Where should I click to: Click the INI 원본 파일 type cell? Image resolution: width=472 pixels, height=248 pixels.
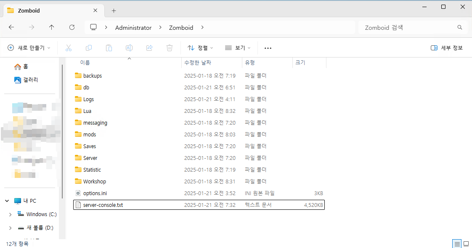[x=260, y=193]
